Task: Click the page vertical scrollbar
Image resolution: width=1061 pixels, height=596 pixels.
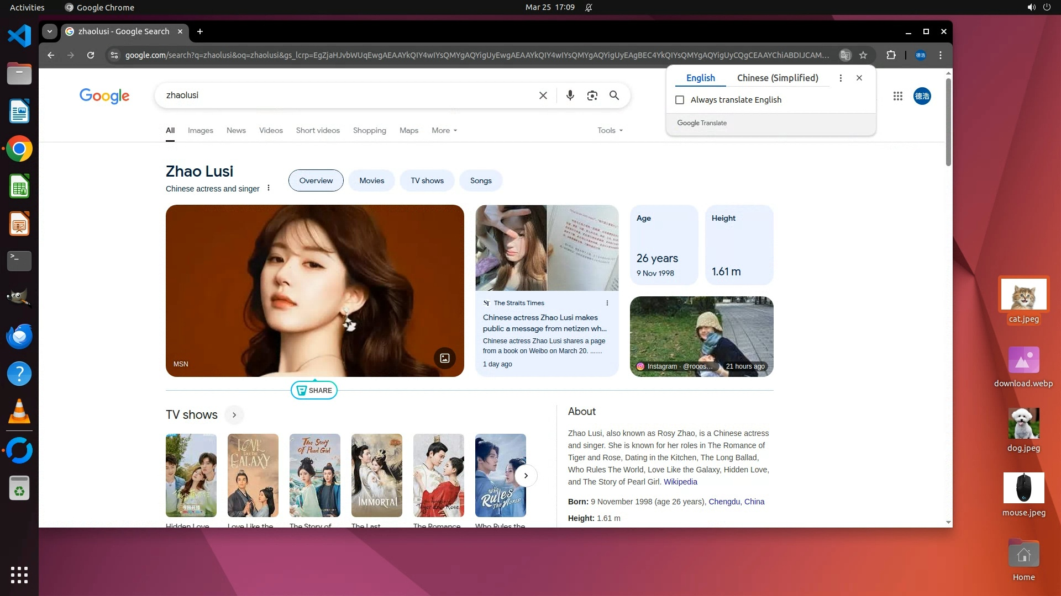Action: [x=948, y=121]
